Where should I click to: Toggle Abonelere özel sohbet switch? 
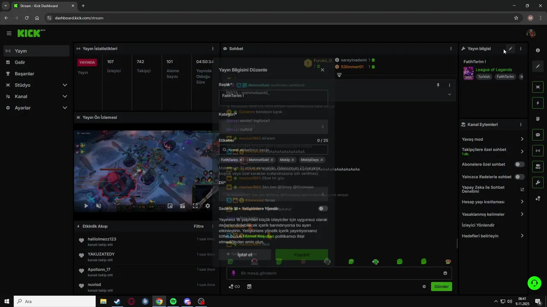pos(519,164)
